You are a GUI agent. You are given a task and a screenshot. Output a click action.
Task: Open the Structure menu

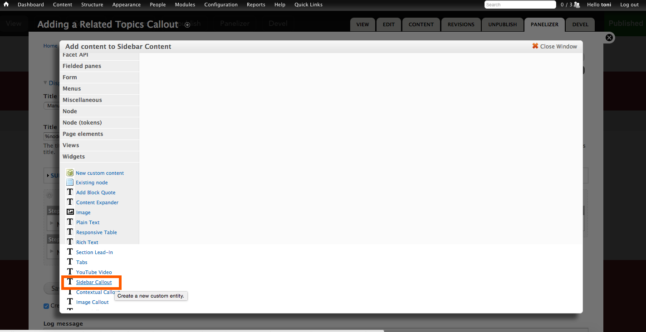(x=92, y=5)
